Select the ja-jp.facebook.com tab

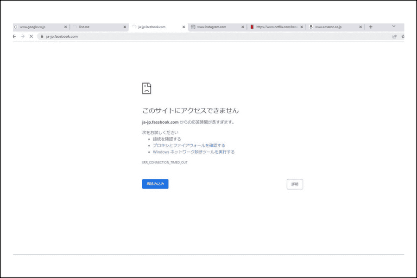[x=158, y=27]
